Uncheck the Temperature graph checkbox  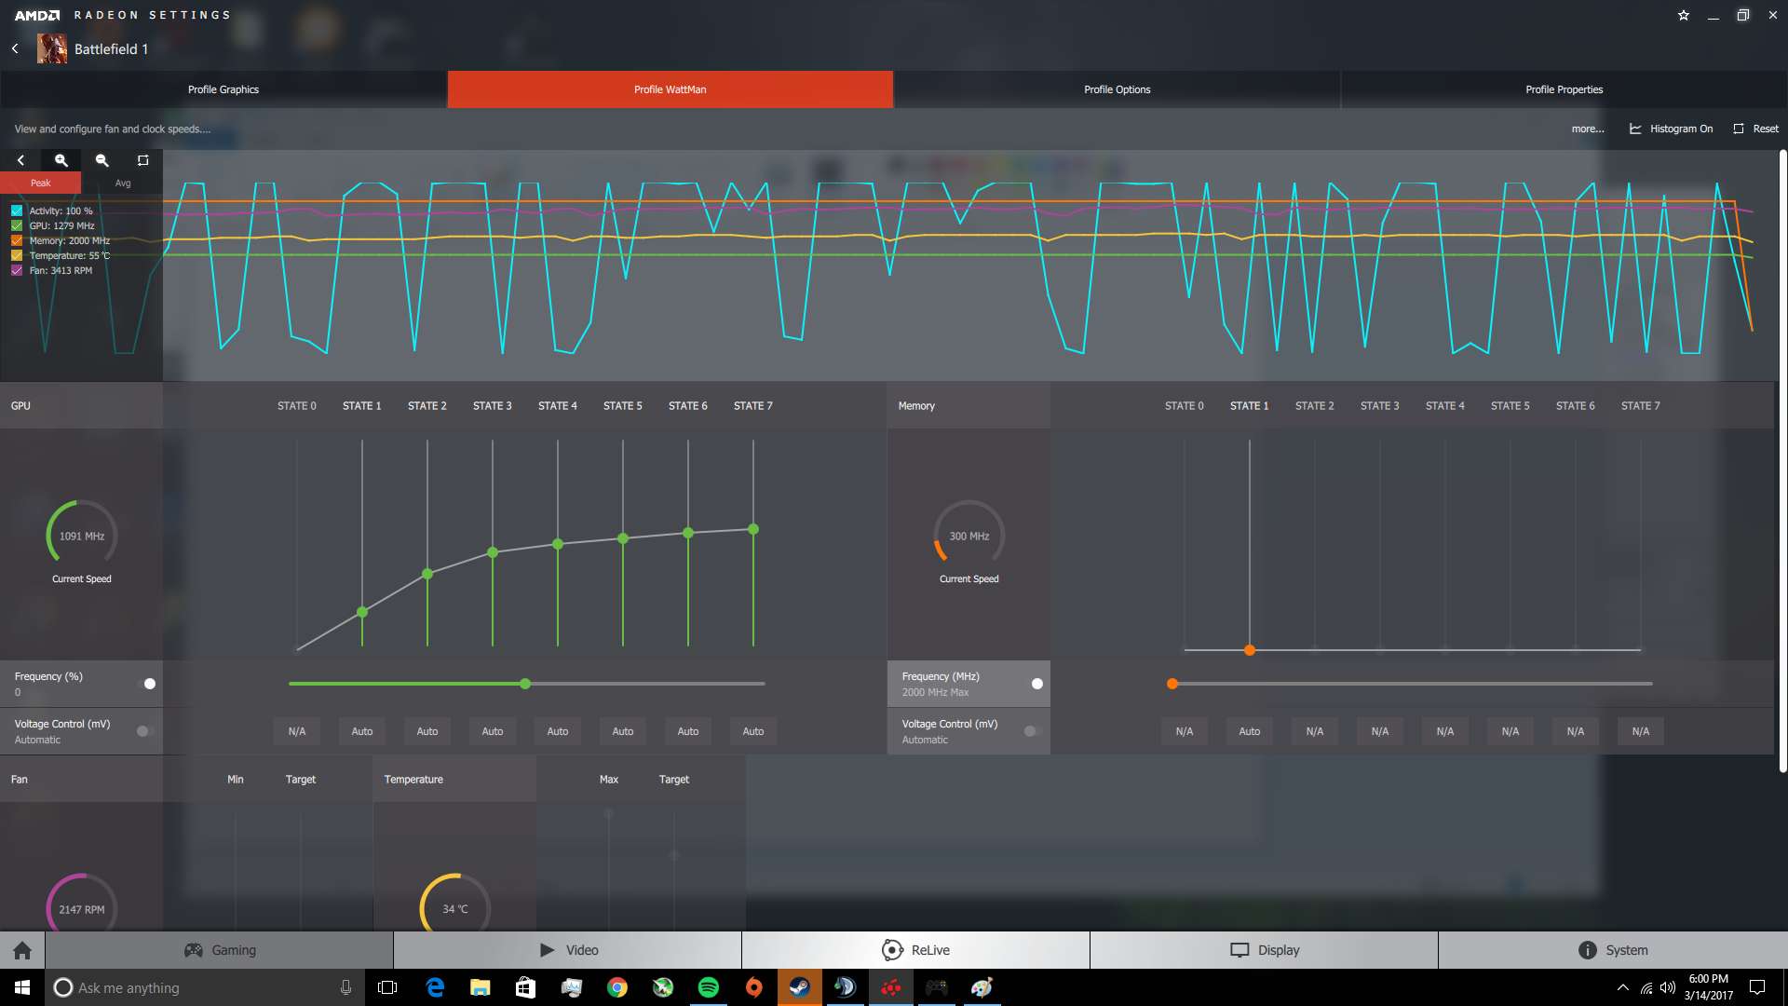[x=17, y=255]
